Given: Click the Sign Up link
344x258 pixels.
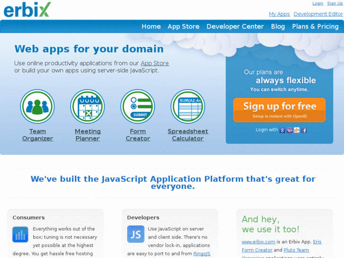Looking at the screenshot, I should pos(335,3).
